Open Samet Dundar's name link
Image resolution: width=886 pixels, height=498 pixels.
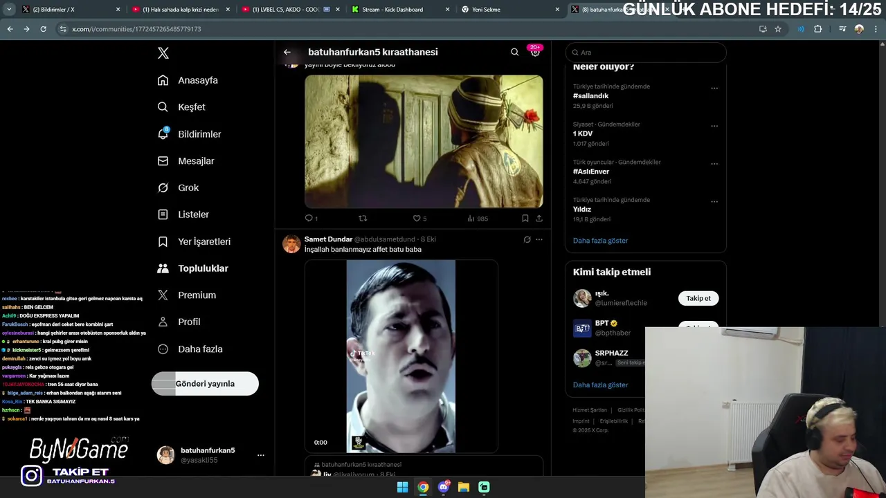coord(328,239)
